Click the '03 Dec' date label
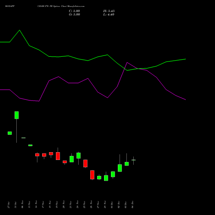Image resolution: width=215 pixels, height=215 pixels. coord(126,205)
